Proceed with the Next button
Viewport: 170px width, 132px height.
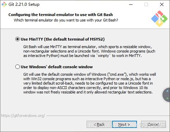(124, 124)
